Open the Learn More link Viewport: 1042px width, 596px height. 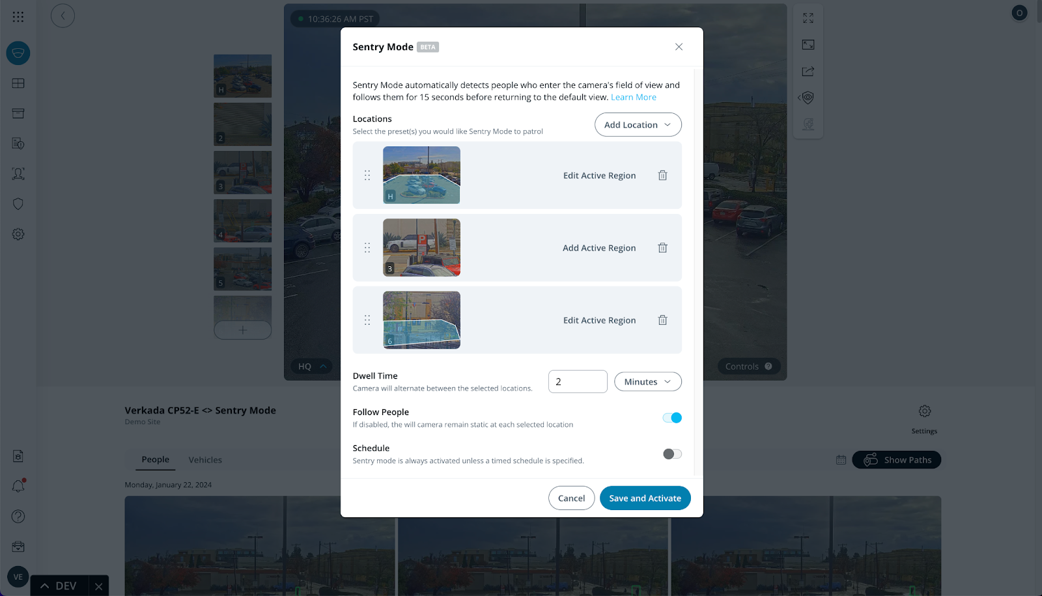(x=633, y=98)
